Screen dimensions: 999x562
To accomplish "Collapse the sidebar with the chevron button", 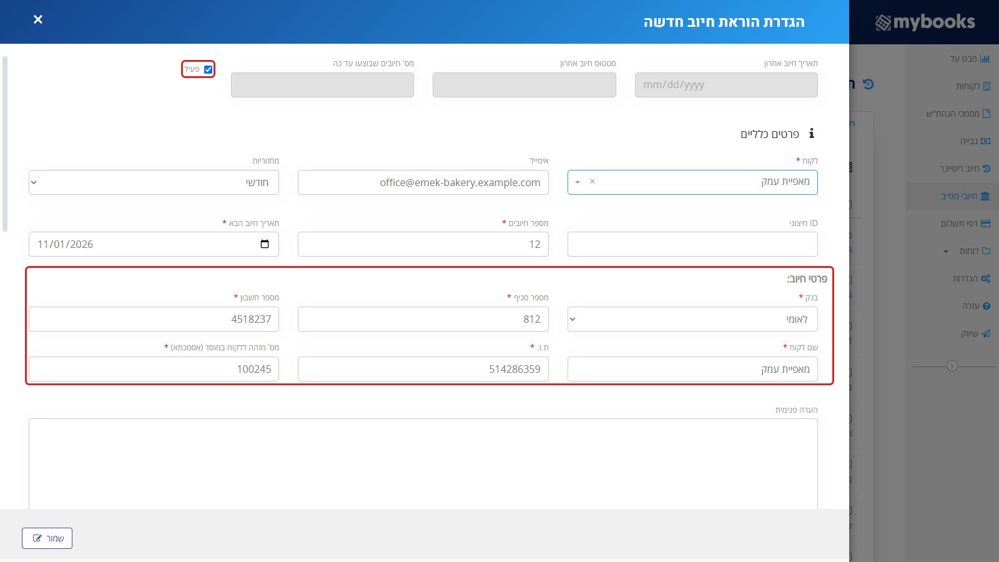I will coord(952,366).
